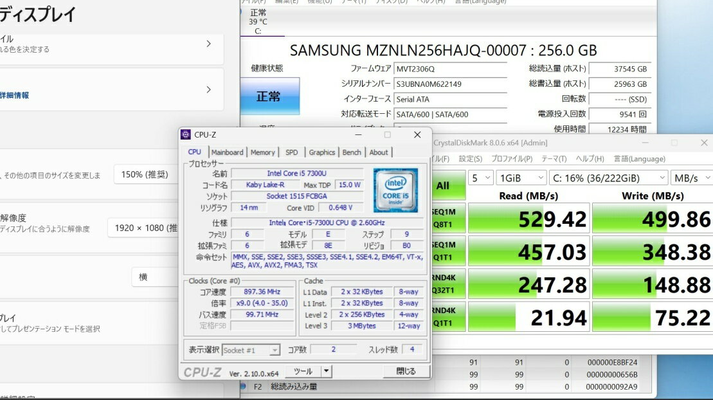Click the CPU-Z app icon in title bar
The image size is (713, 400).
186,134
